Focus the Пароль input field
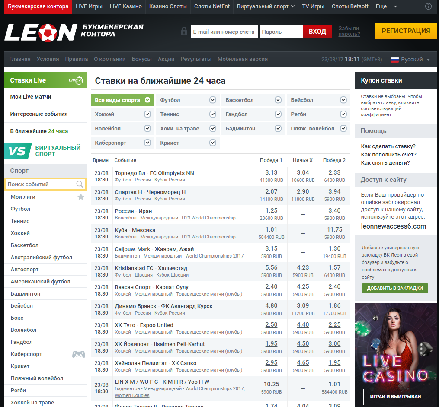439x407 pixels. coord(282,32)
